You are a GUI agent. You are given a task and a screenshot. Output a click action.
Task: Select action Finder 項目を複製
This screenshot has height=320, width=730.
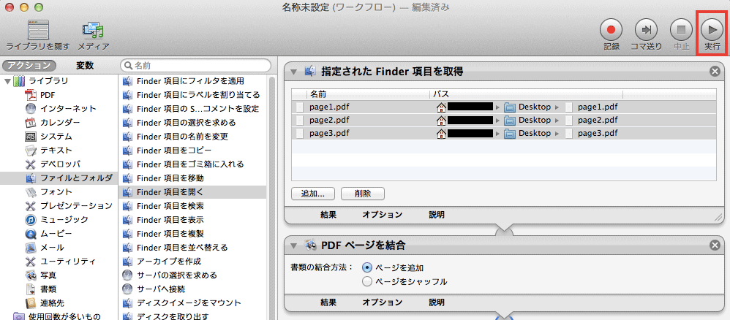click(193, 234)
